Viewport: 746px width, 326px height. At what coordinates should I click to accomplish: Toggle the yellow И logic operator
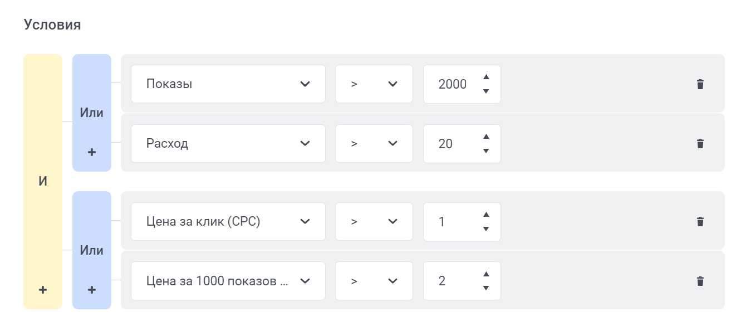(43, 182)
